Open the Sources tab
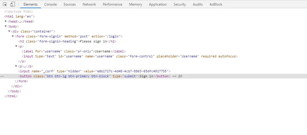 tap(70, 4)
